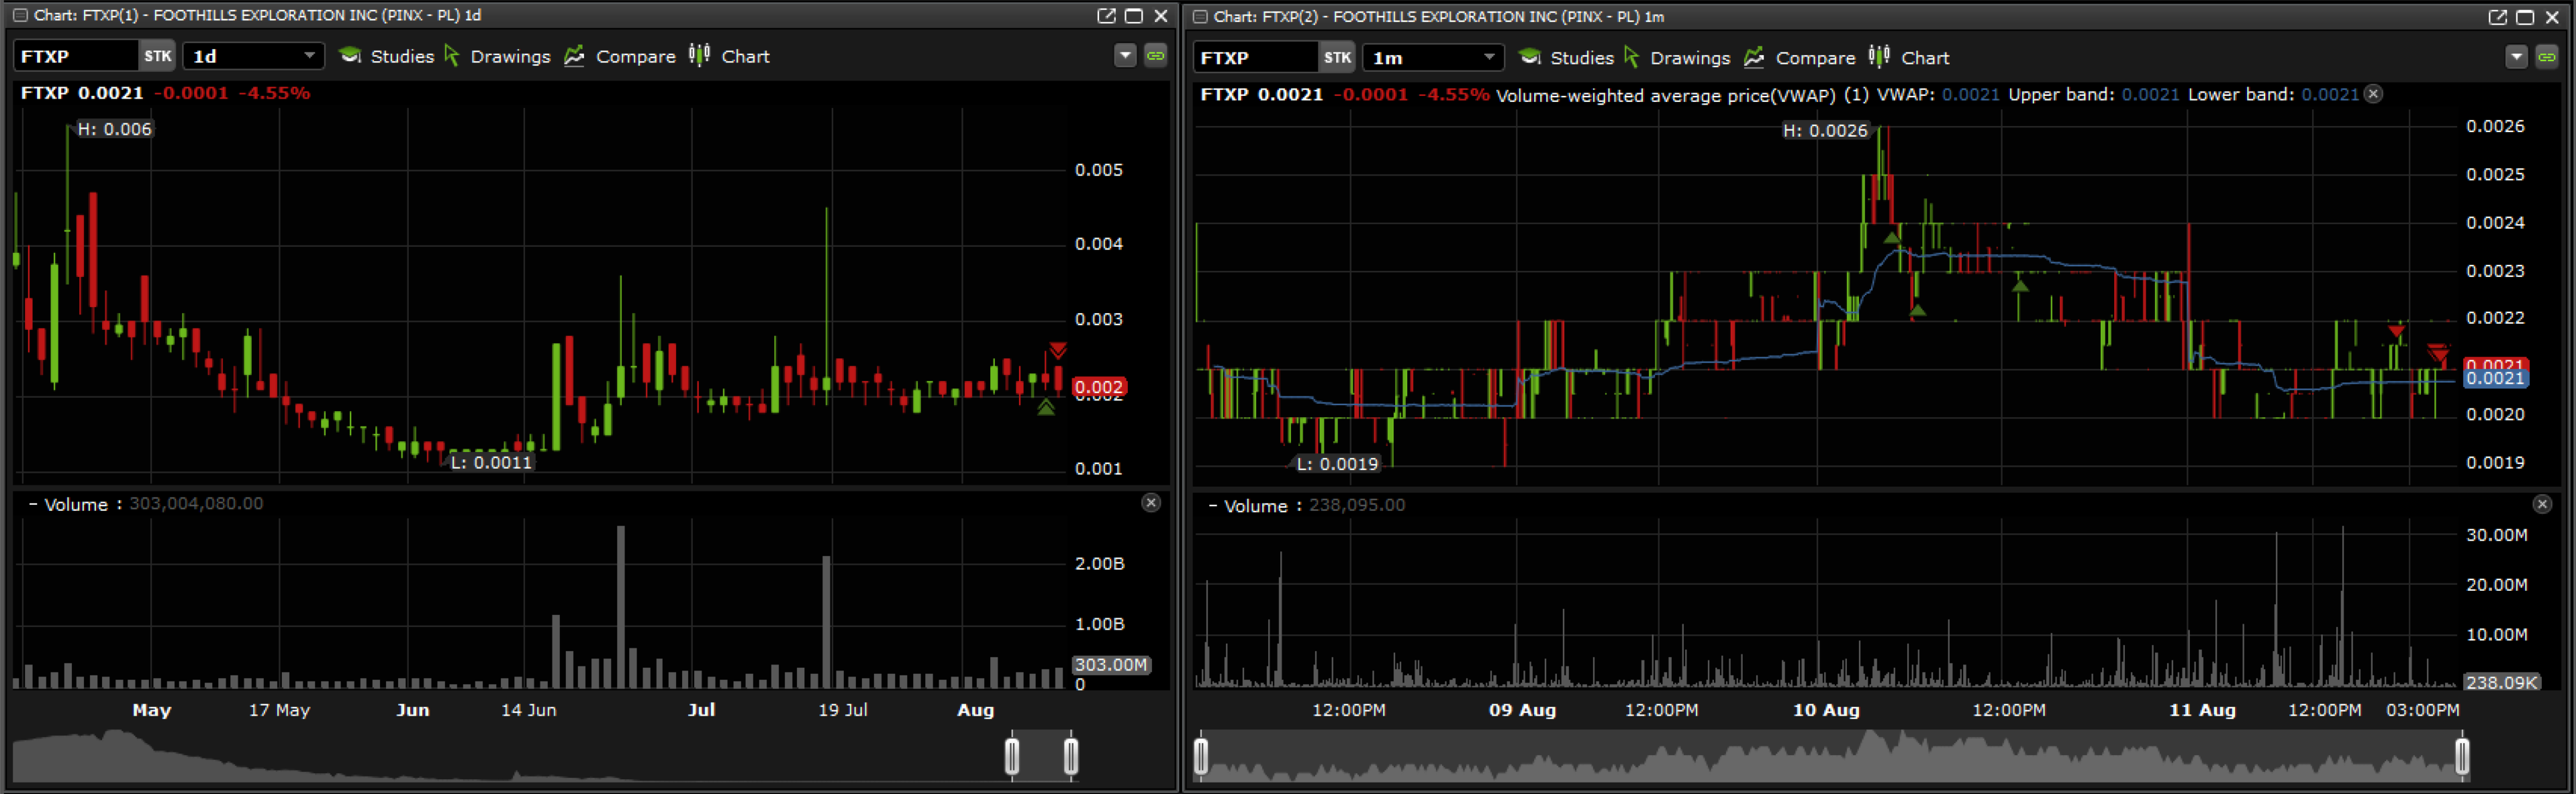Screen dimensions: 2576x794
Task: Click the FTXP(2) window title menu icon
Action: click(x=1200, y=16)
